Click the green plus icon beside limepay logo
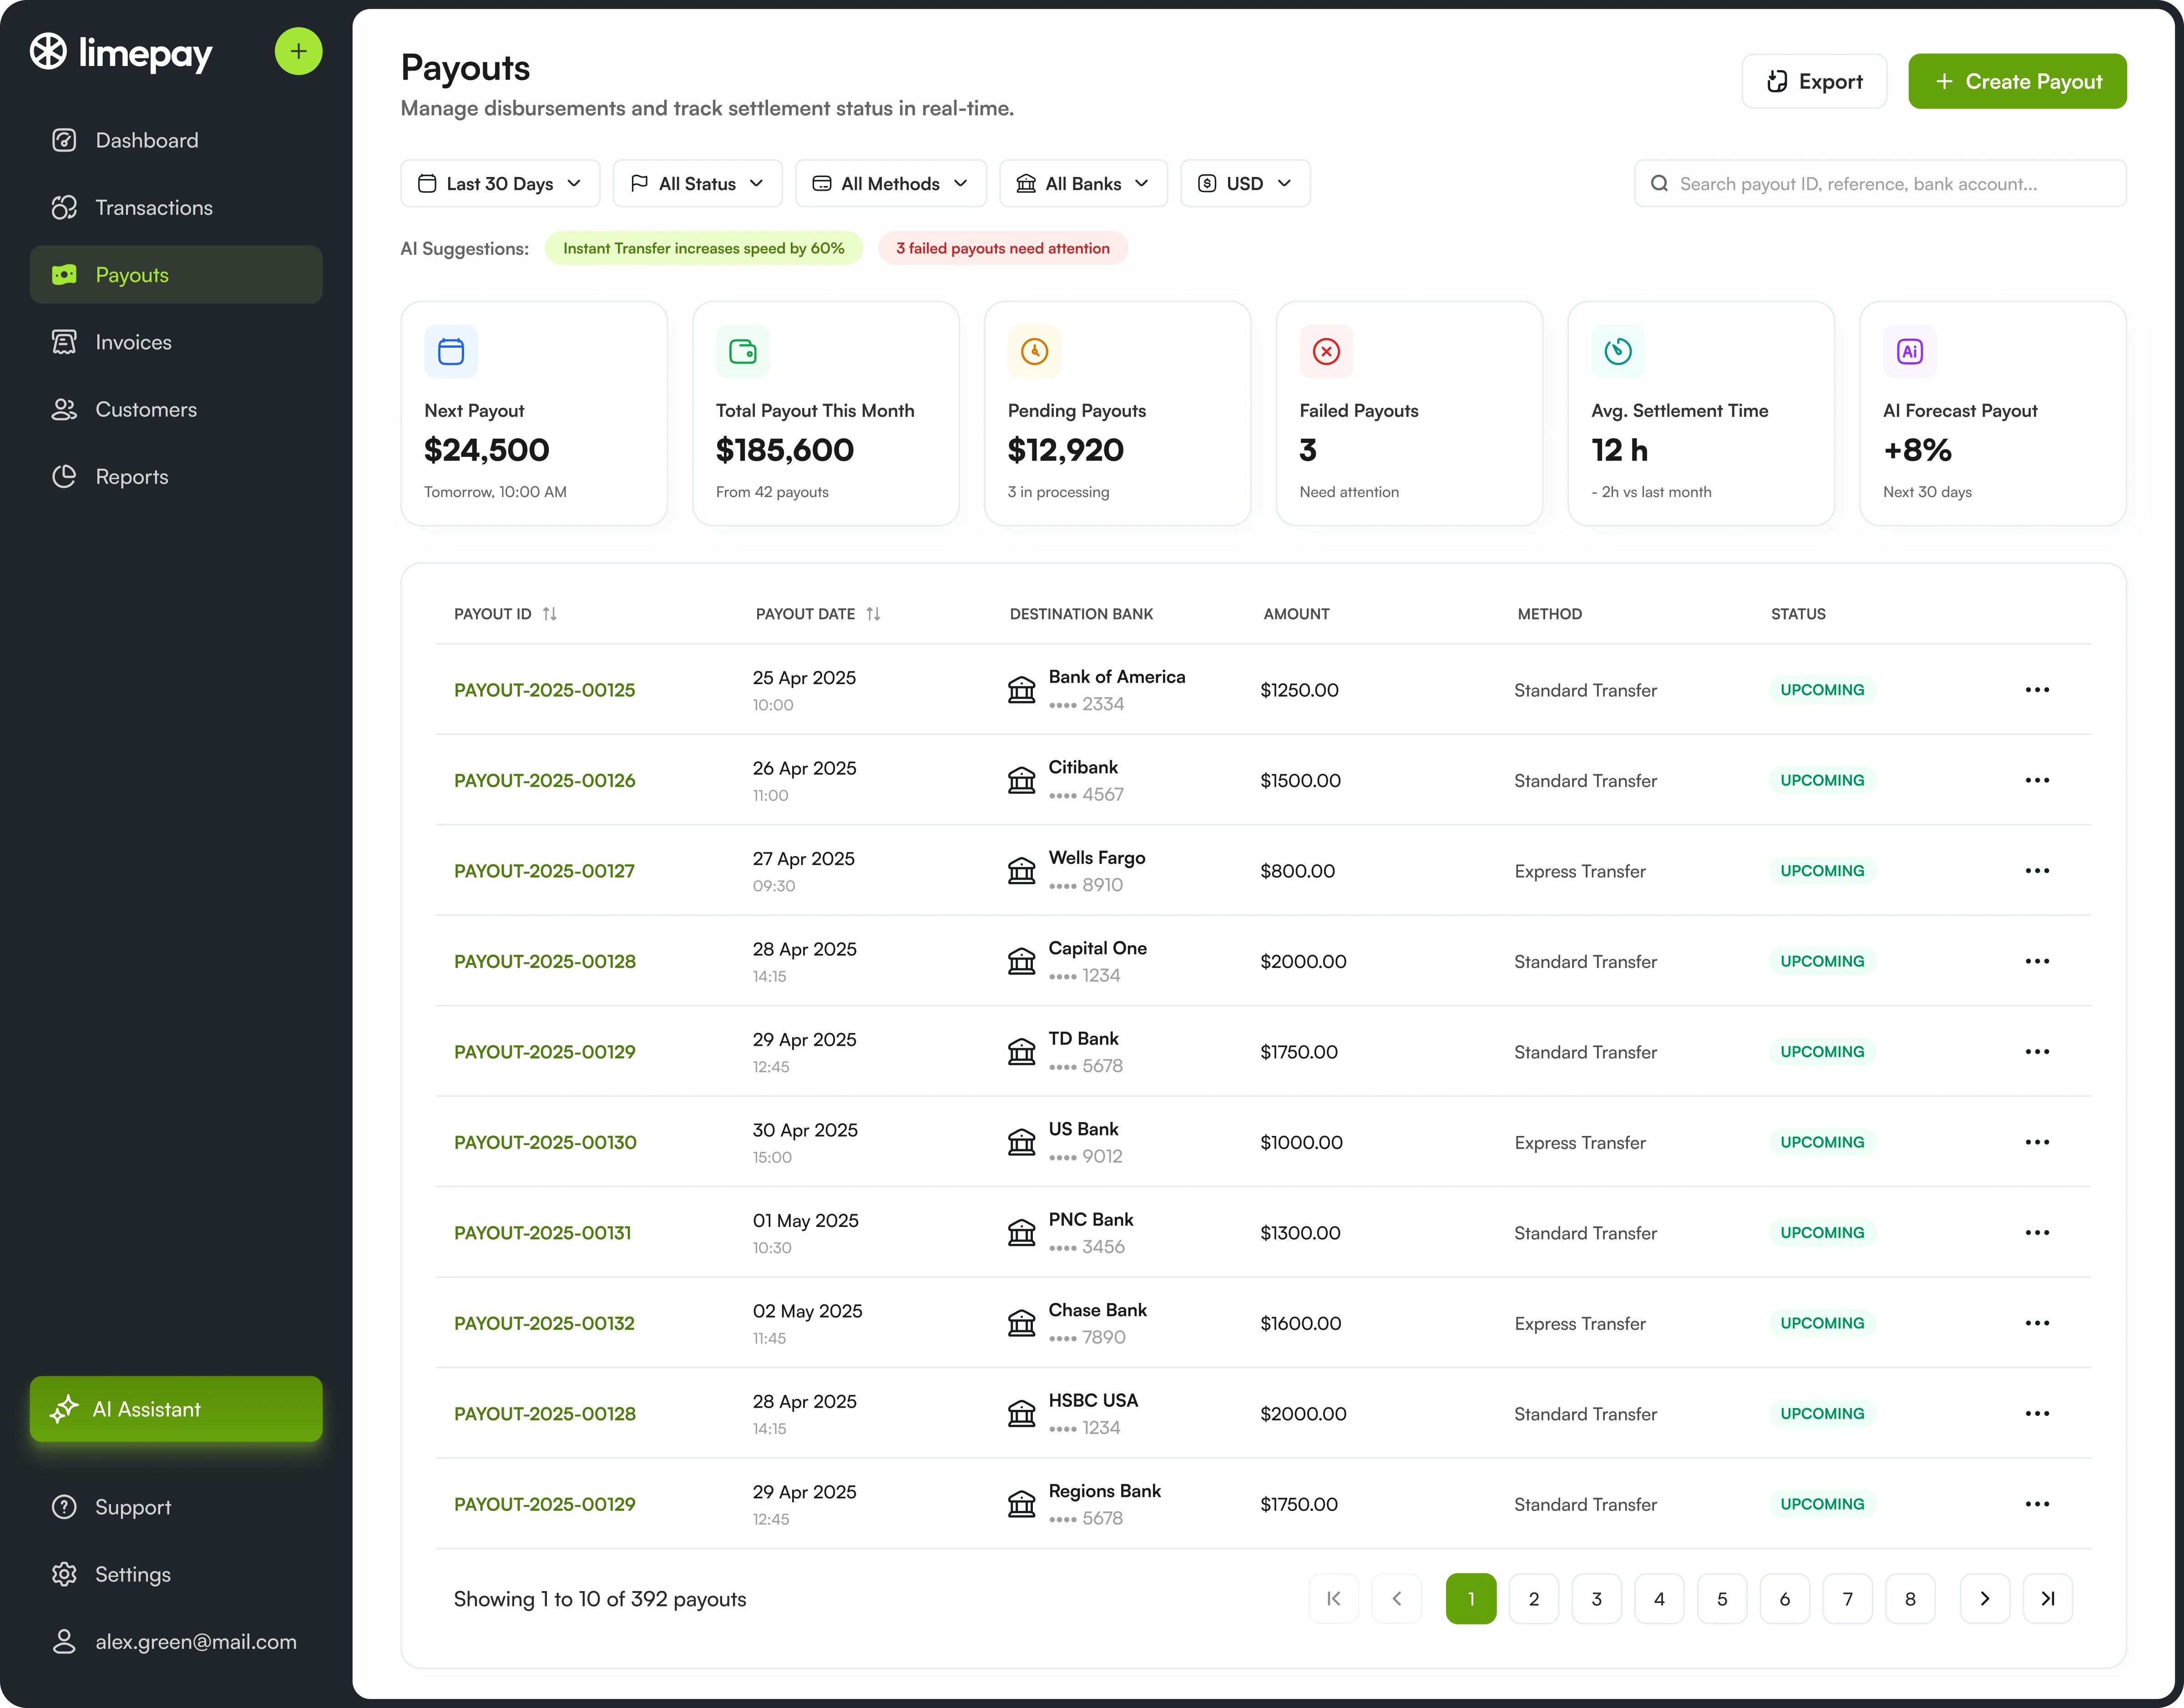Image resolution: width=2184 pixels, height=1708 pixels. (x=298, y=51)
